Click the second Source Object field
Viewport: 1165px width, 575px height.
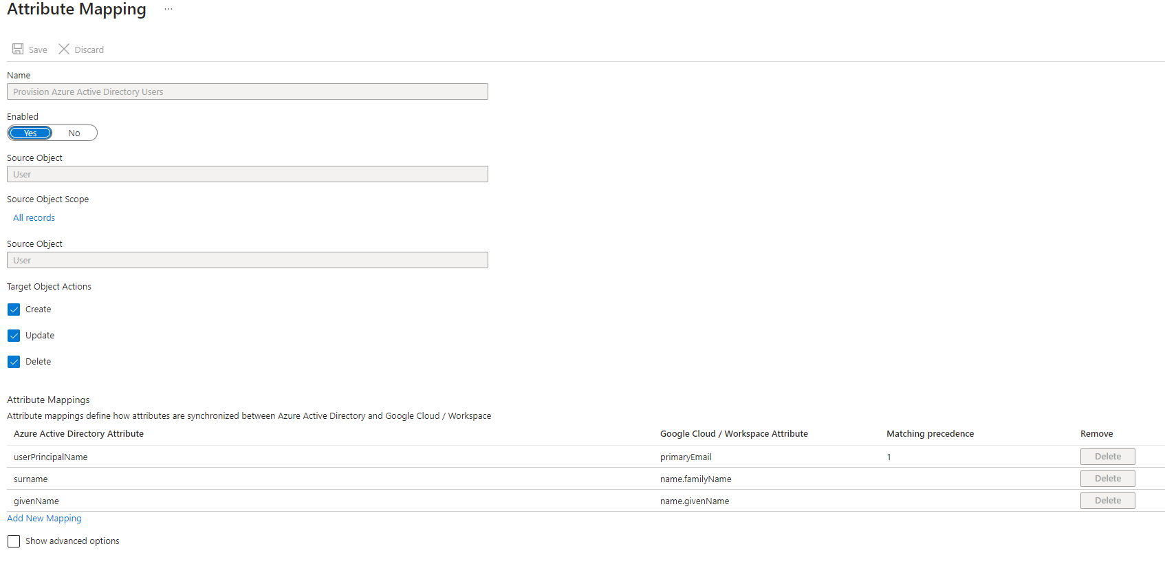(x=248, y=260)
